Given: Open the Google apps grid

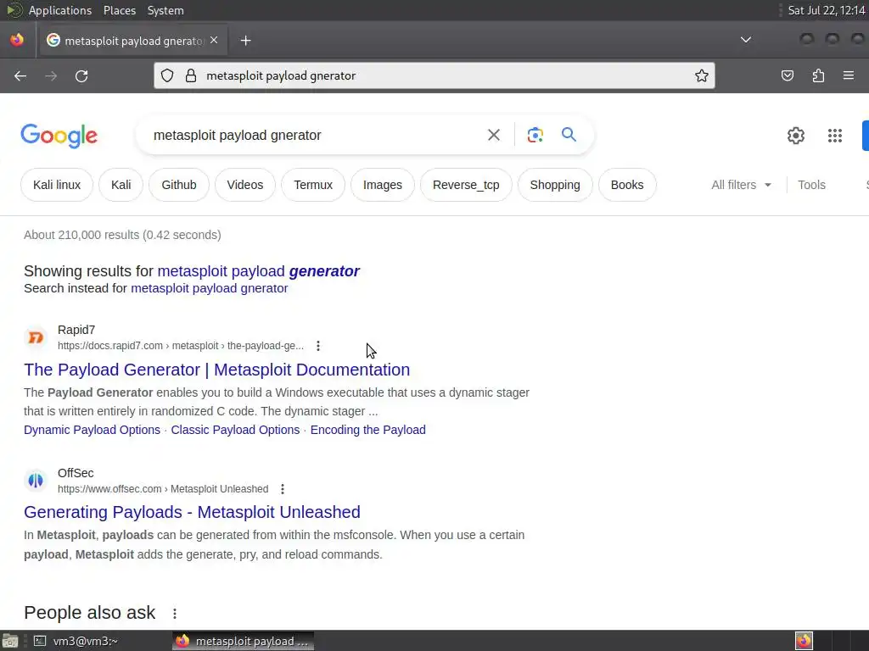Looking at the screenshot, I should (x=835, y=136).
